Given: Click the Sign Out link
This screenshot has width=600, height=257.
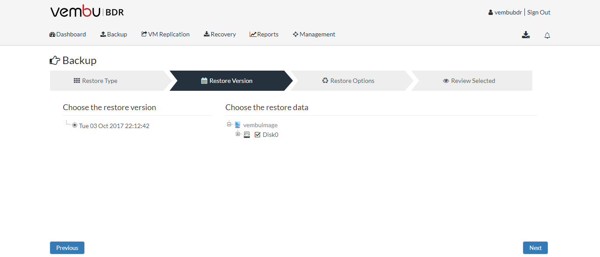Looking at the screenshot, I should tap(539, 12).
